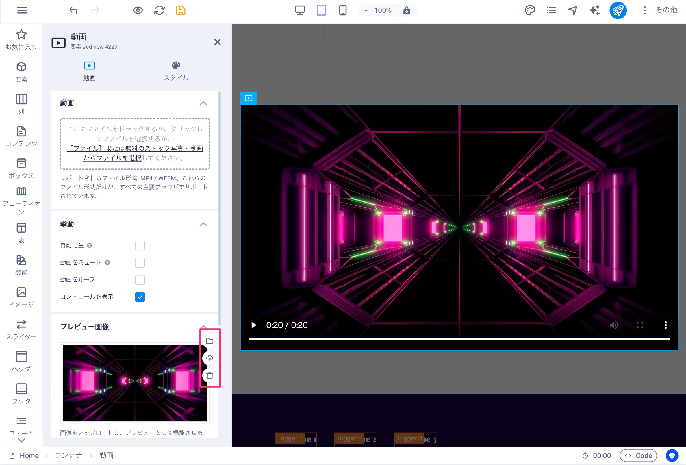
Task: Switch to the 動画 tab
Action: pyautogui.click(x=90, y=71)
